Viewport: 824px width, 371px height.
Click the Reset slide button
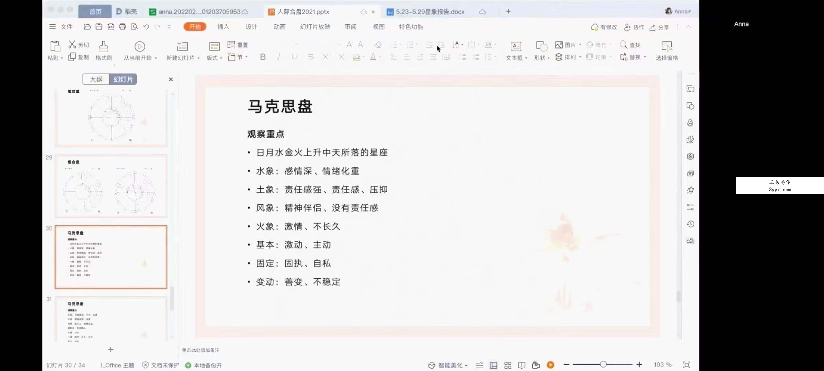point(238,45)
